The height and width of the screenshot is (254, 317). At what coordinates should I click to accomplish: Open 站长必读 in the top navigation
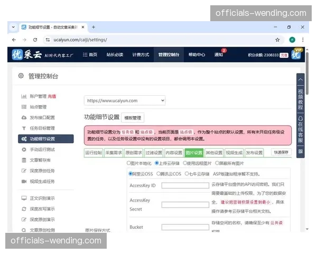coord(115,55)
